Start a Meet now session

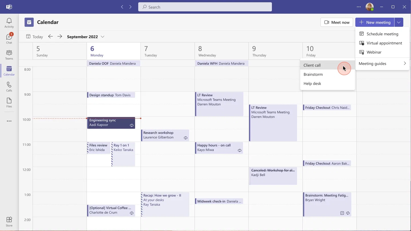[x=337, y=22]
